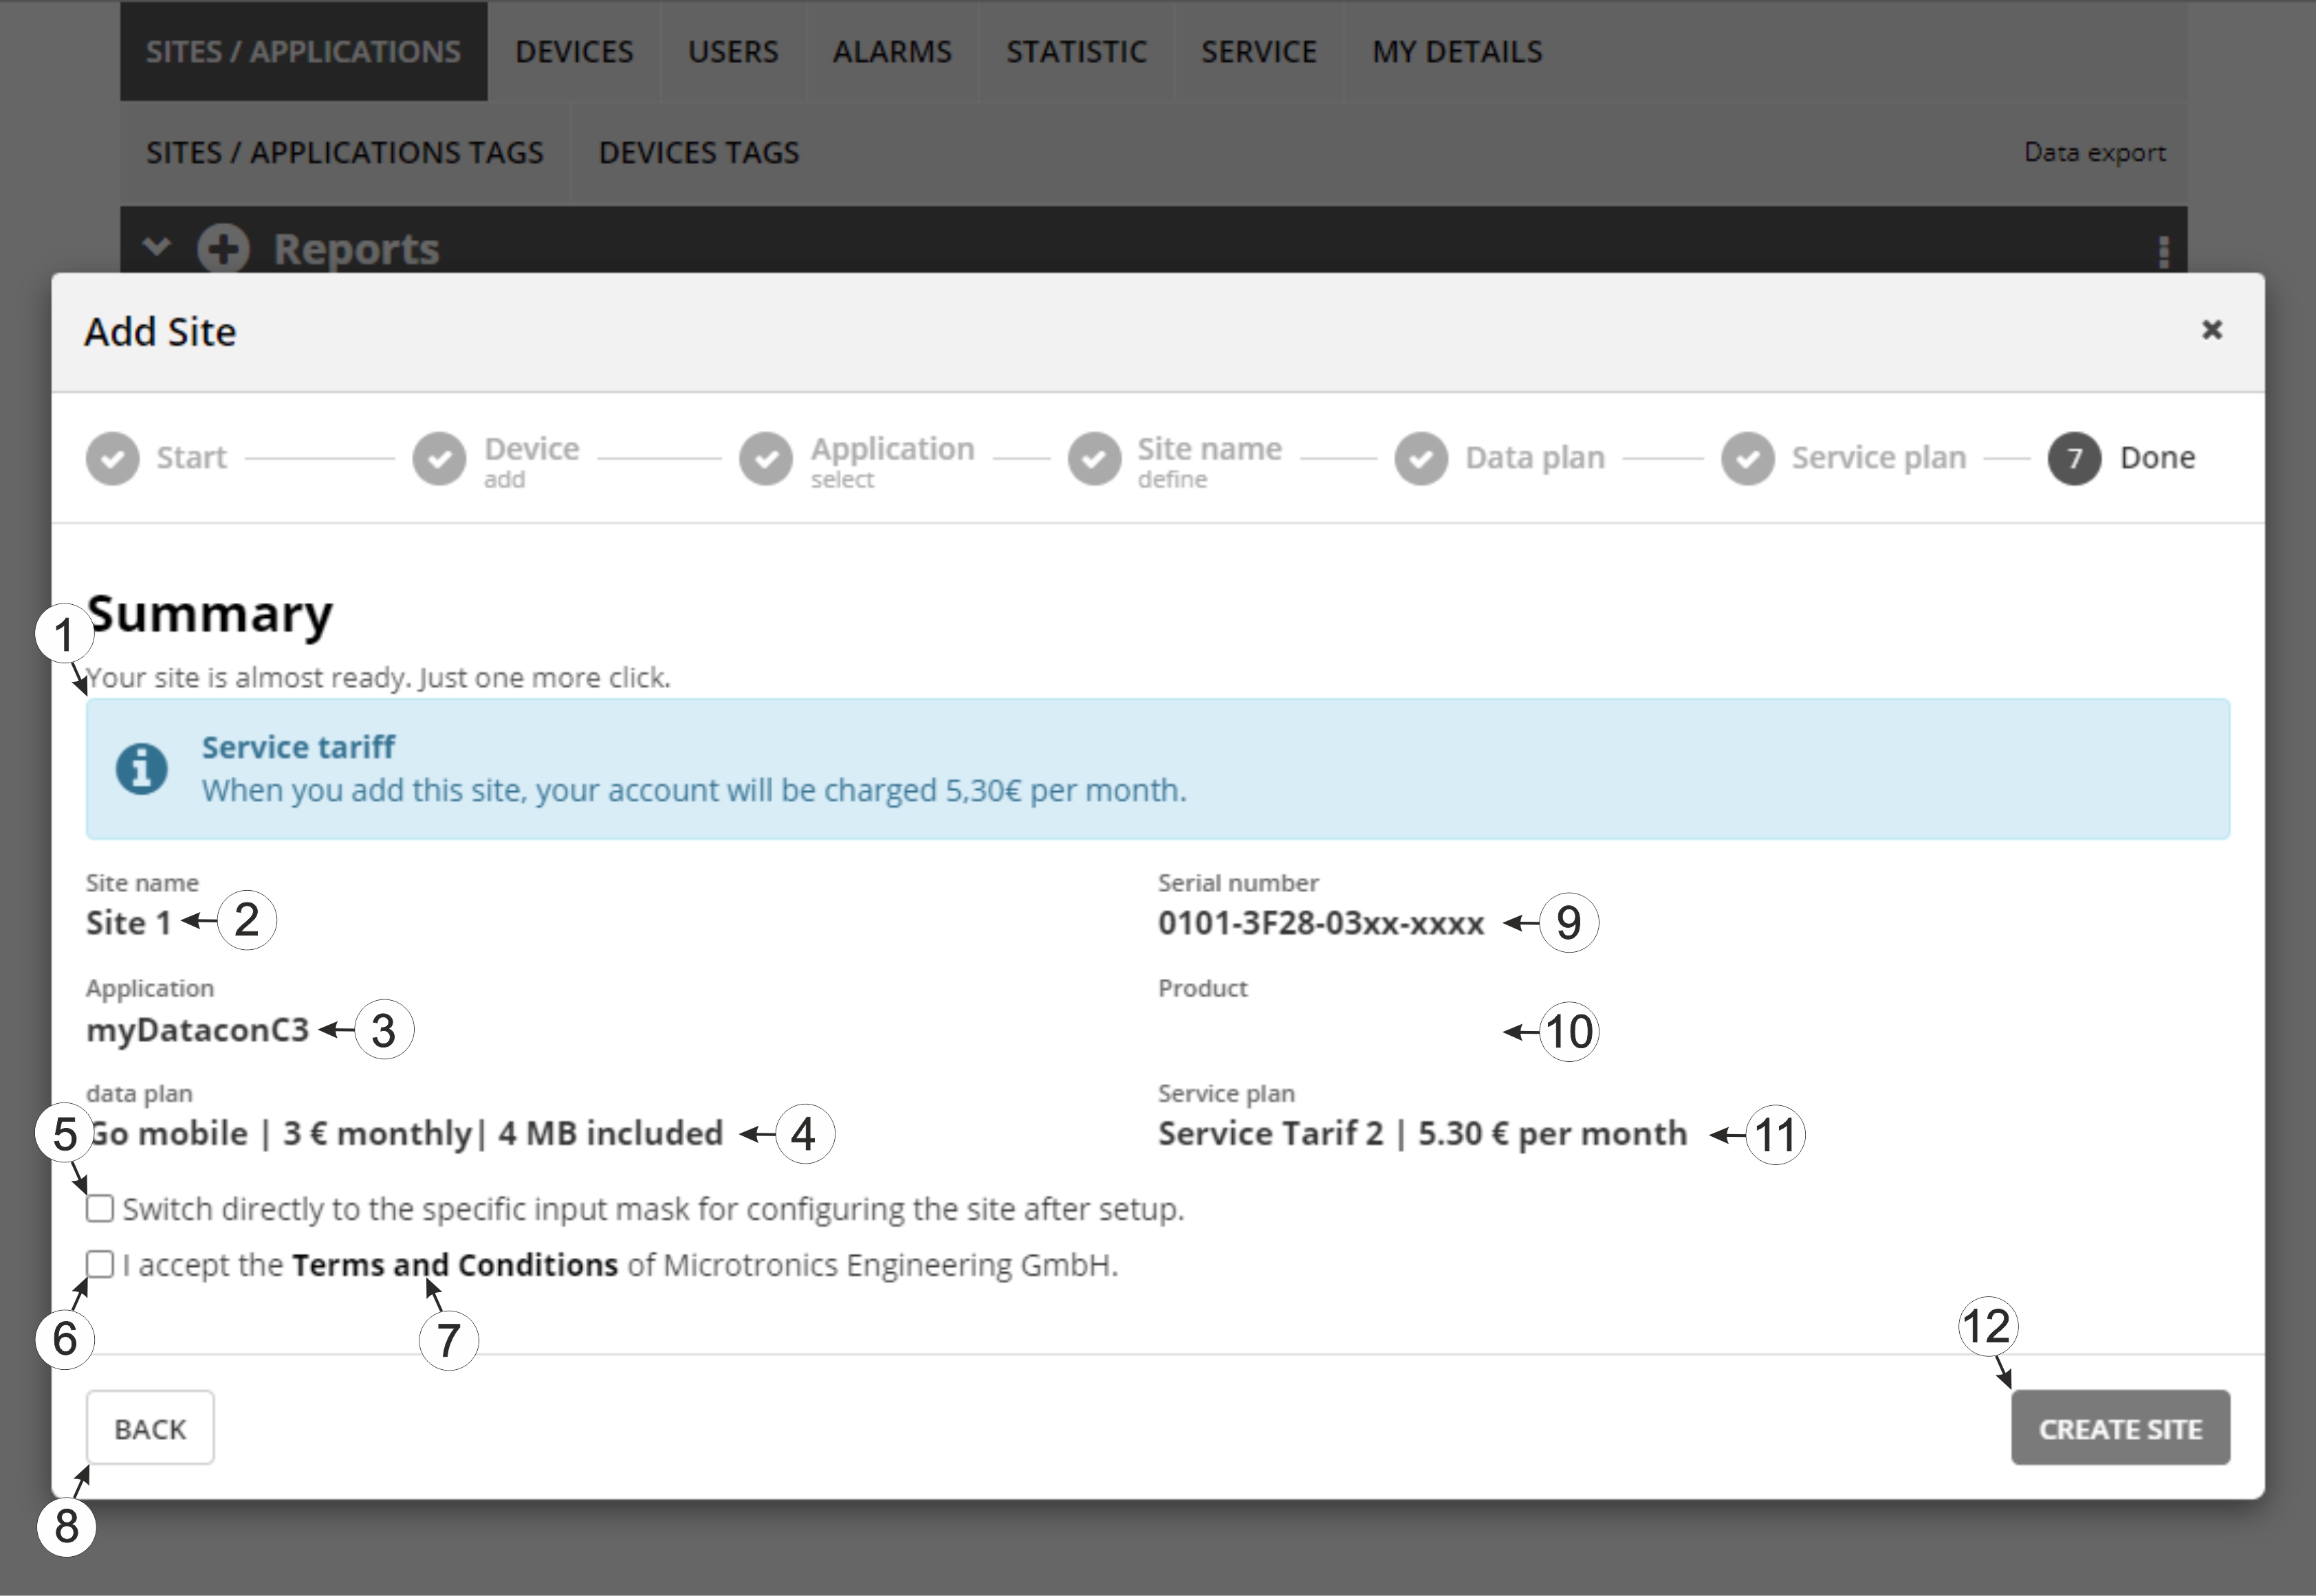Click the plus icon next to Reports
This screenshot has width=2316, height=1596.
pyautogui.click(x=222, y=248)
